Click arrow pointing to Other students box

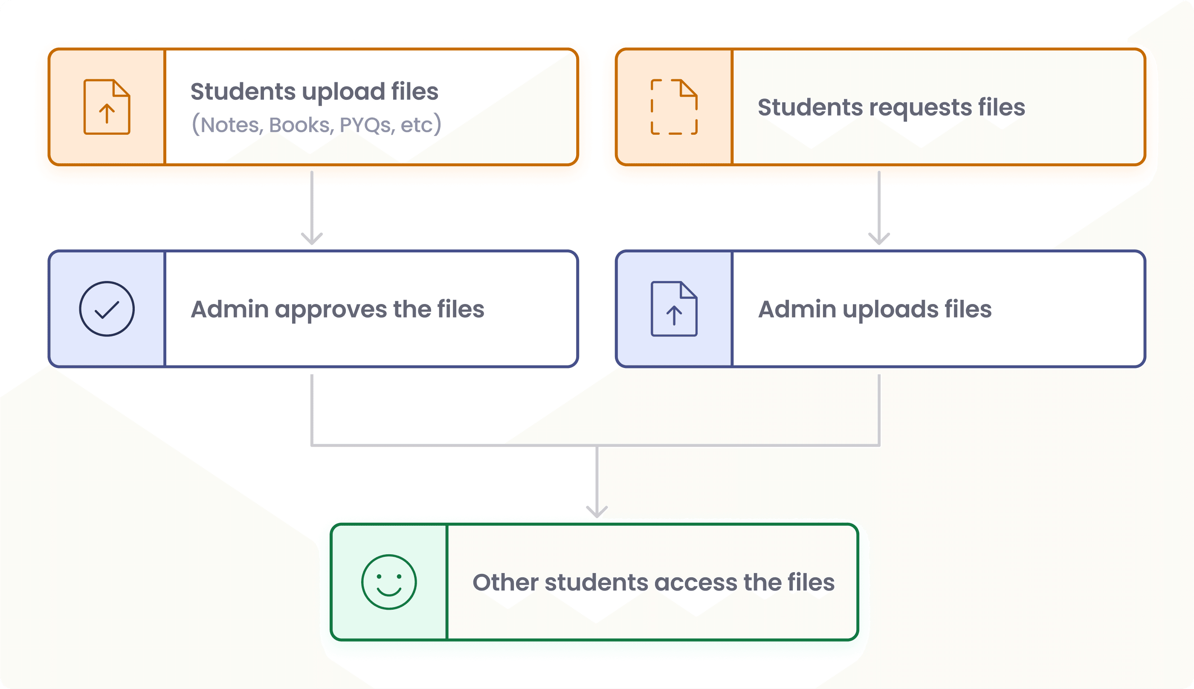tap(597, 483)
